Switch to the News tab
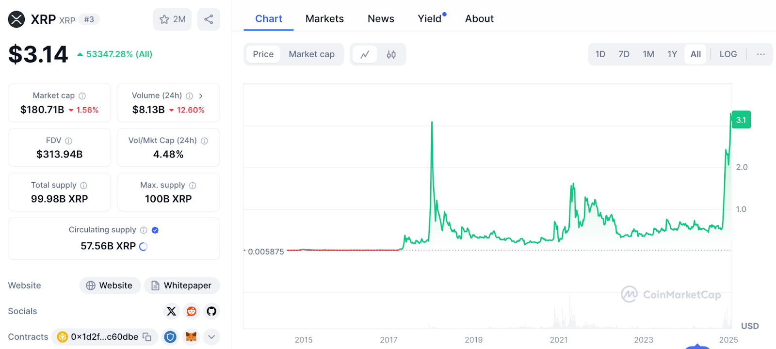 pos(381,19)
